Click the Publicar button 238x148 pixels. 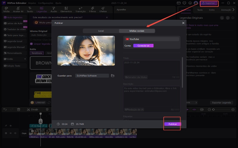tap(172, 124)
